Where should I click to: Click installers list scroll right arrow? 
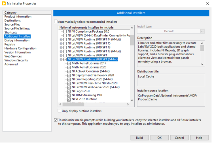(128, 104)
